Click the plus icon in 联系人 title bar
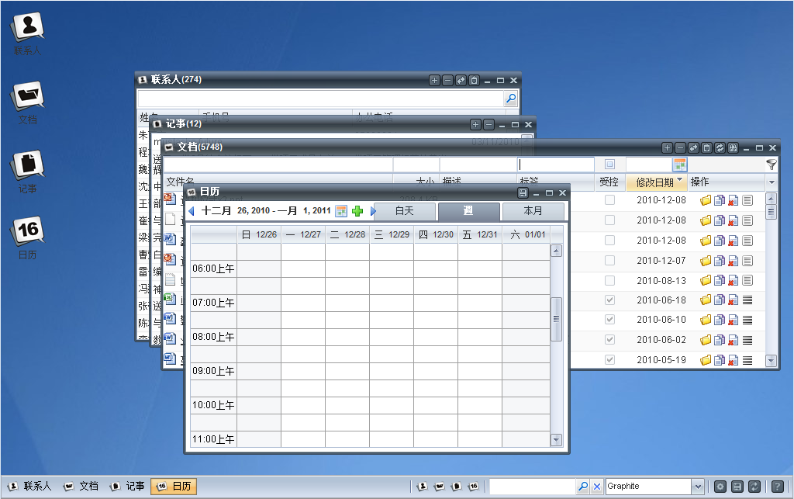 (x=434, y=80)
